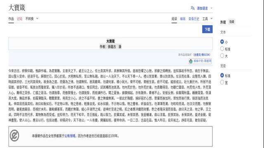The image size is (264, 148).
Task: Select the 大 text size option
Action: click(x=222, y=56)
